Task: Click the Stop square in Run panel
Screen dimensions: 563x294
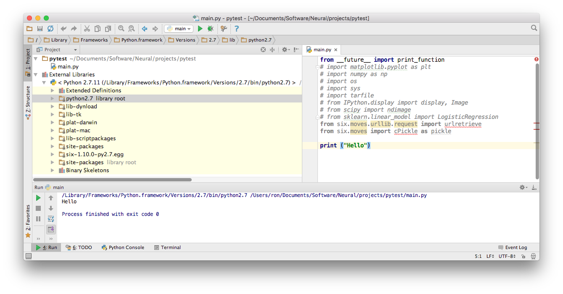Action: 38,208
